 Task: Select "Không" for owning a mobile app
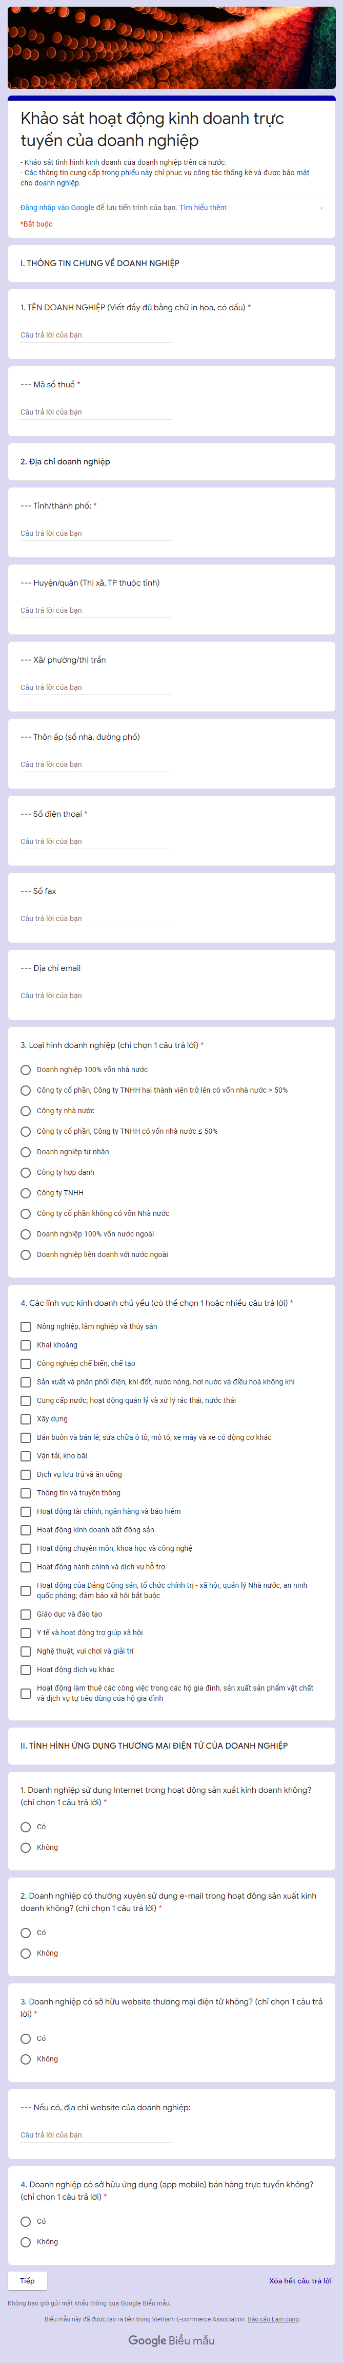[x=26, y=2242]
